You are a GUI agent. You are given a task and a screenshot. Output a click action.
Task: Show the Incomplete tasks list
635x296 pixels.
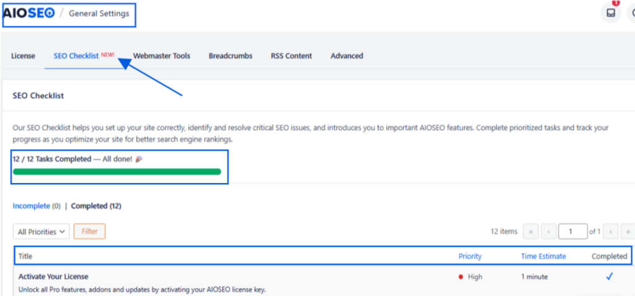pos(31,206)
